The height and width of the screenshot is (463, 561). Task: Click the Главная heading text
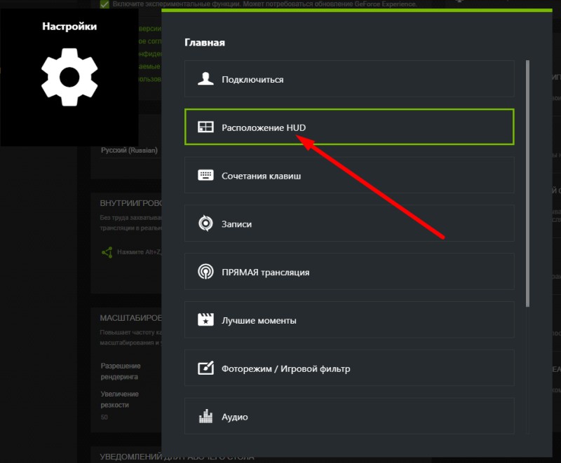pyautogui.click(x=205, y=43)
